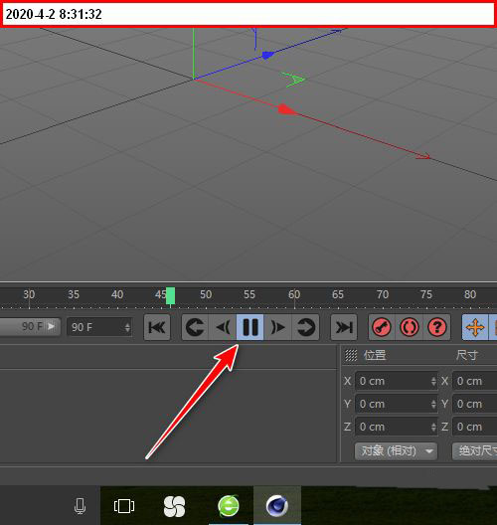This screenshot has height=525, width=497.
Task: Step back one frame
Action: (223, 327)
